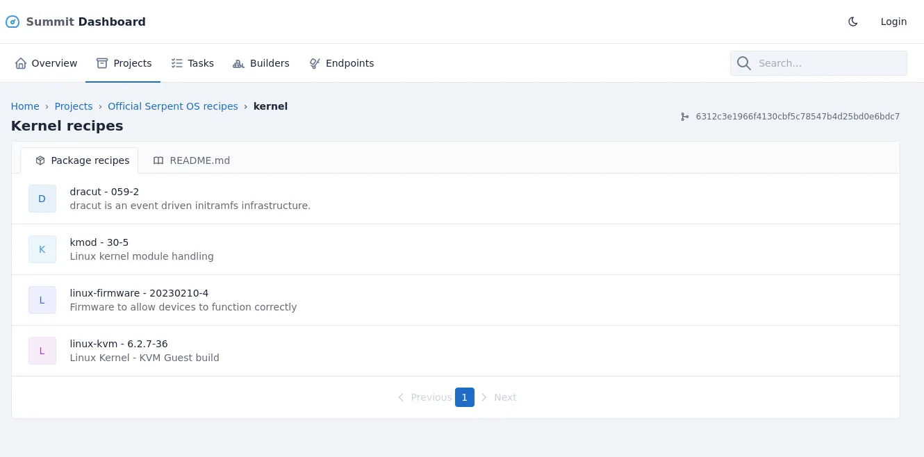
Task: Open Official Serpent OS recipes breadcrumb
Action: pos(173,106)
